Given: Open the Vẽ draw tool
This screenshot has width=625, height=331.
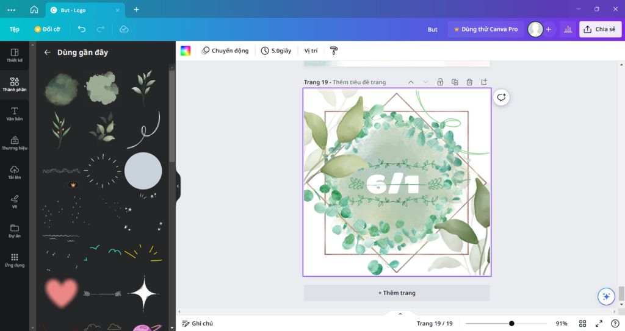Looking at the screenshot, I should pos(15,202).
